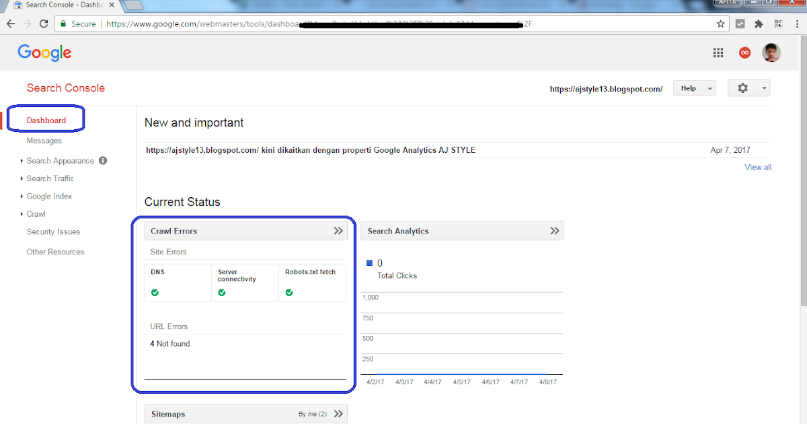The width and height of the screenshot is (807, 424).
Task: Click the Robots.txt fetch label
Action: 310,272
